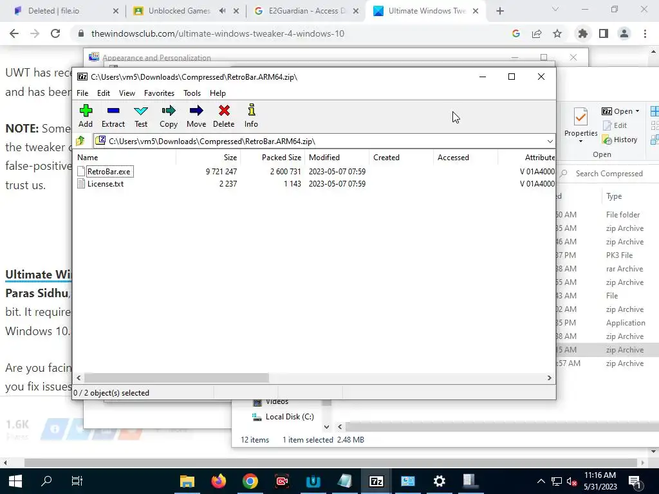Sort by the Type column in Explorer

coord(614,196)
